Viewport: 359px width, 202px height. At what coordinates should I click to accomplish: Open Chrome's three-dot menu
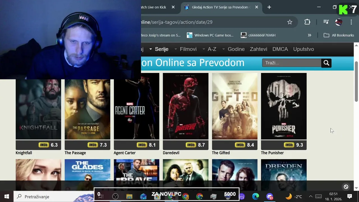coord(351,22)
